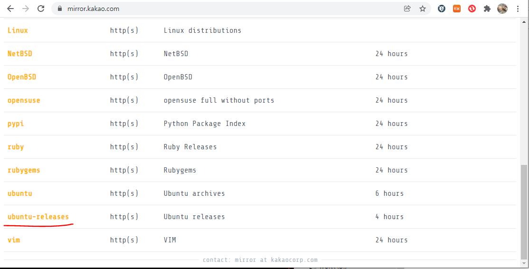This screenshot has height=269, width=529.
Task: Select the NetBSD description text
Action: (176, 54)
